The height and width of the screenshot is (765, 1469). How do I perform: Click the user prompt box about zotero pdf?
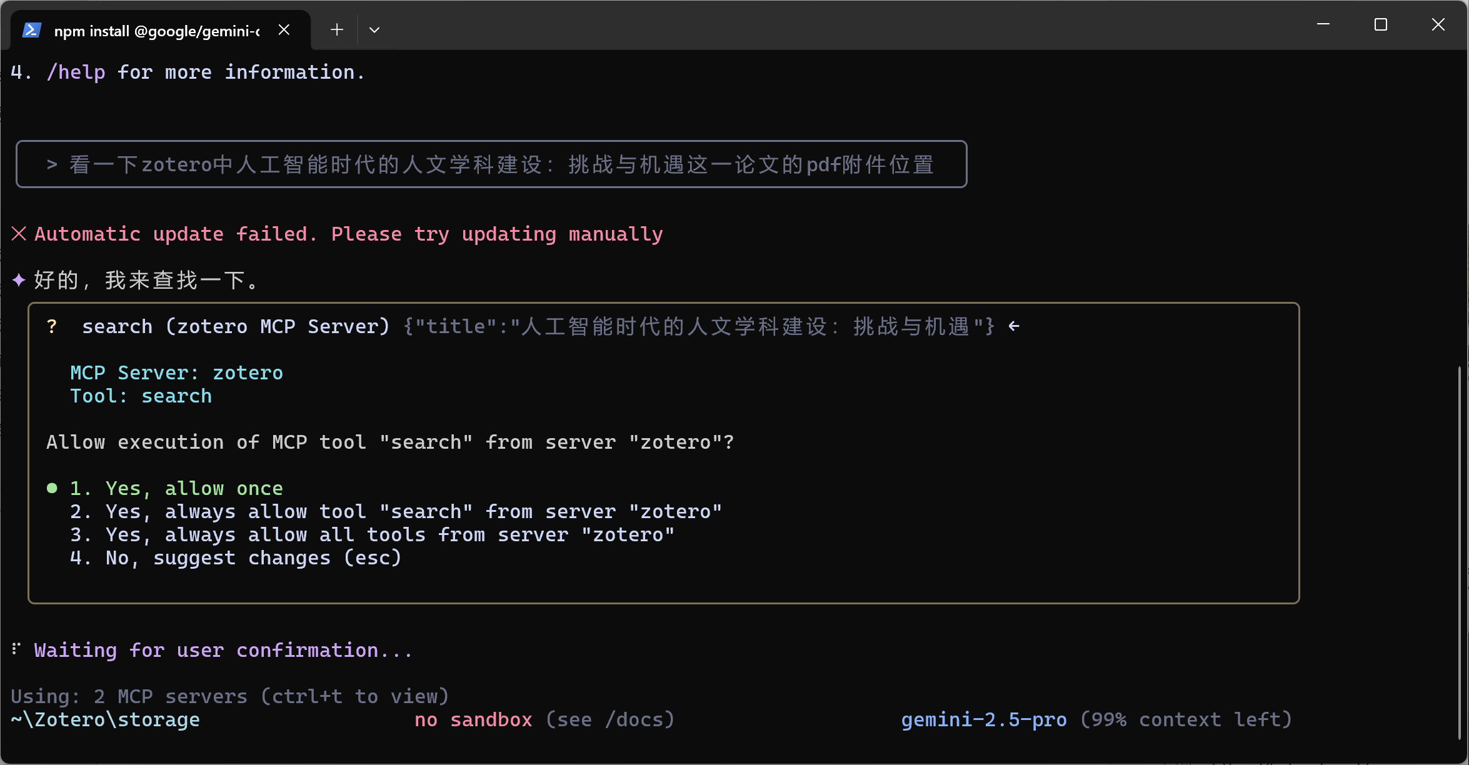click(491, 164)
